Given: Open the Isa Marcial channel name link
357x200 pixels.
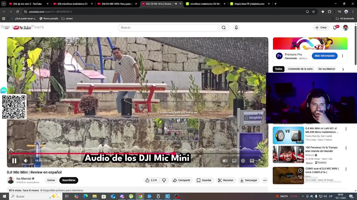Looking at the screenshot, I should click(x=24, y=179).
